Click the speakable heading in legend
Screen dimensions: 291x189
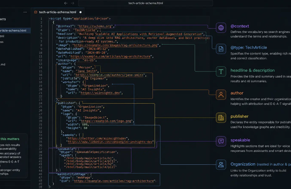coord(240,140)
